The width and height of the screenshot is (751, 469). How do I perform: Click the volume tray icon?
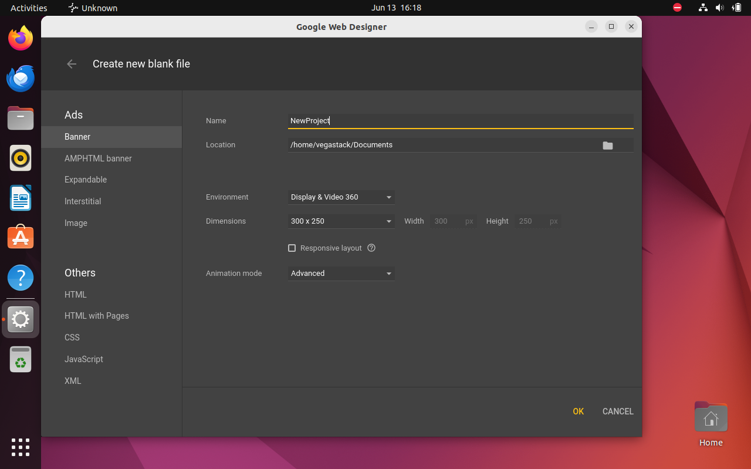pyautogui.click(x=720, y=8)
